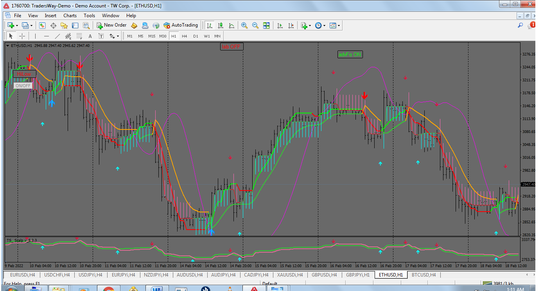Toggle the Terminal window icon
This screenshot has height=291, width=542.
pos(75,25)
